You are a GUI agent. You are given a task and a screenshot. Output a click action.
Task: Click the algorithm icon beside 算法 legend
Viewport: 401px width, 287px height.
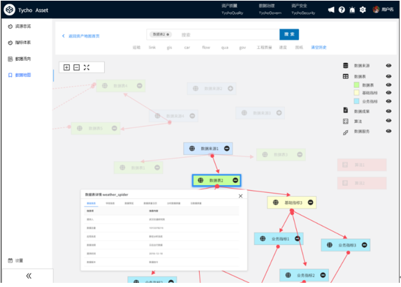[x=346, y=121]
